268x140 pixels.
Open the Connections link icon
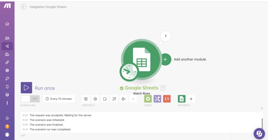[7, 62]
